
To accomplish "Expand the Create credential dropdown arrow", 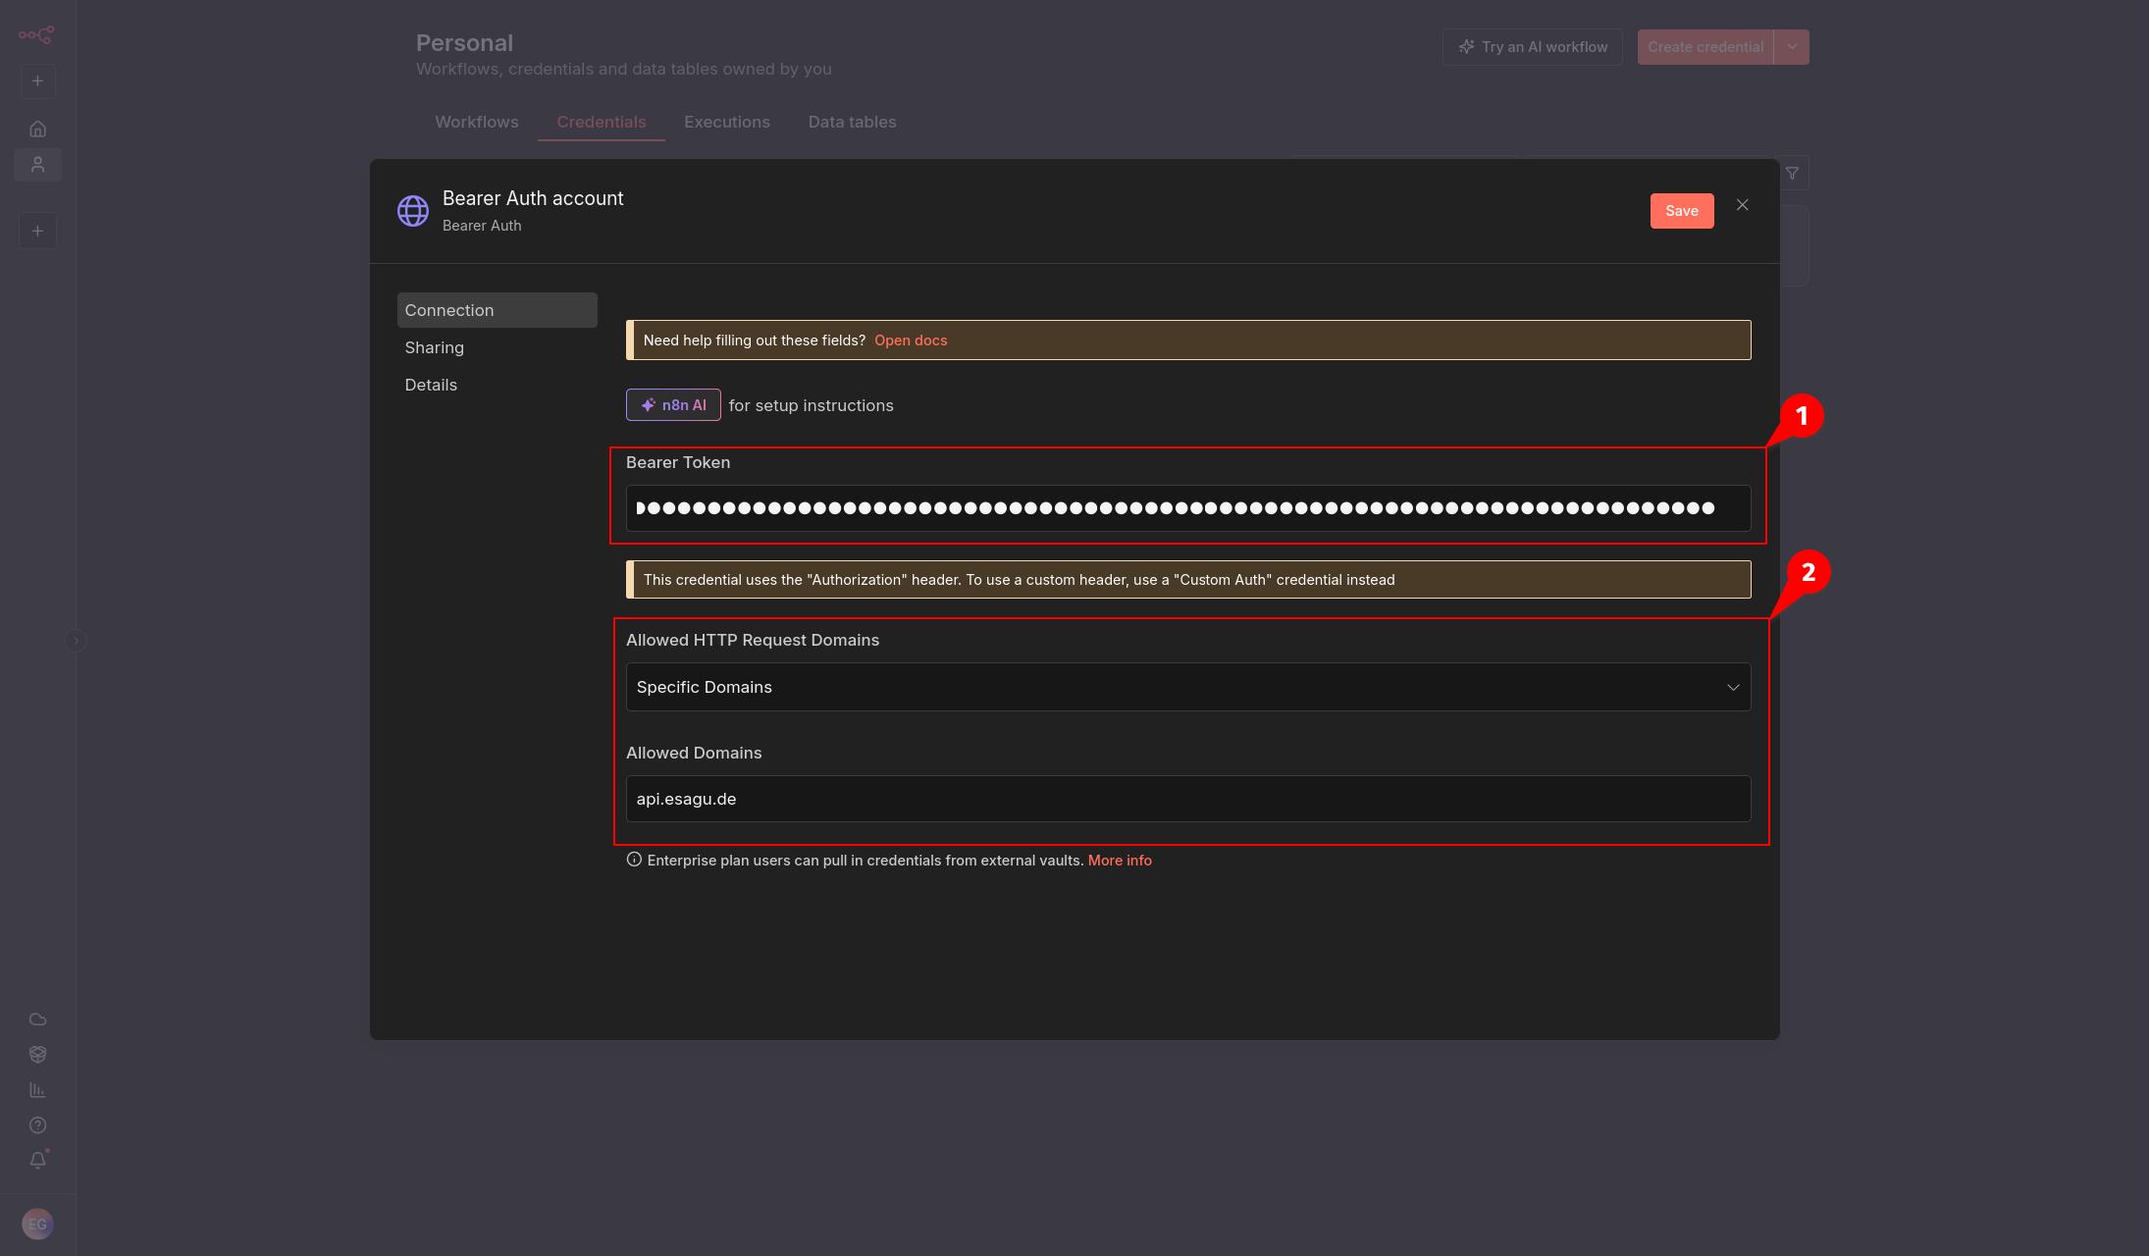I will tap(1792, 47).
